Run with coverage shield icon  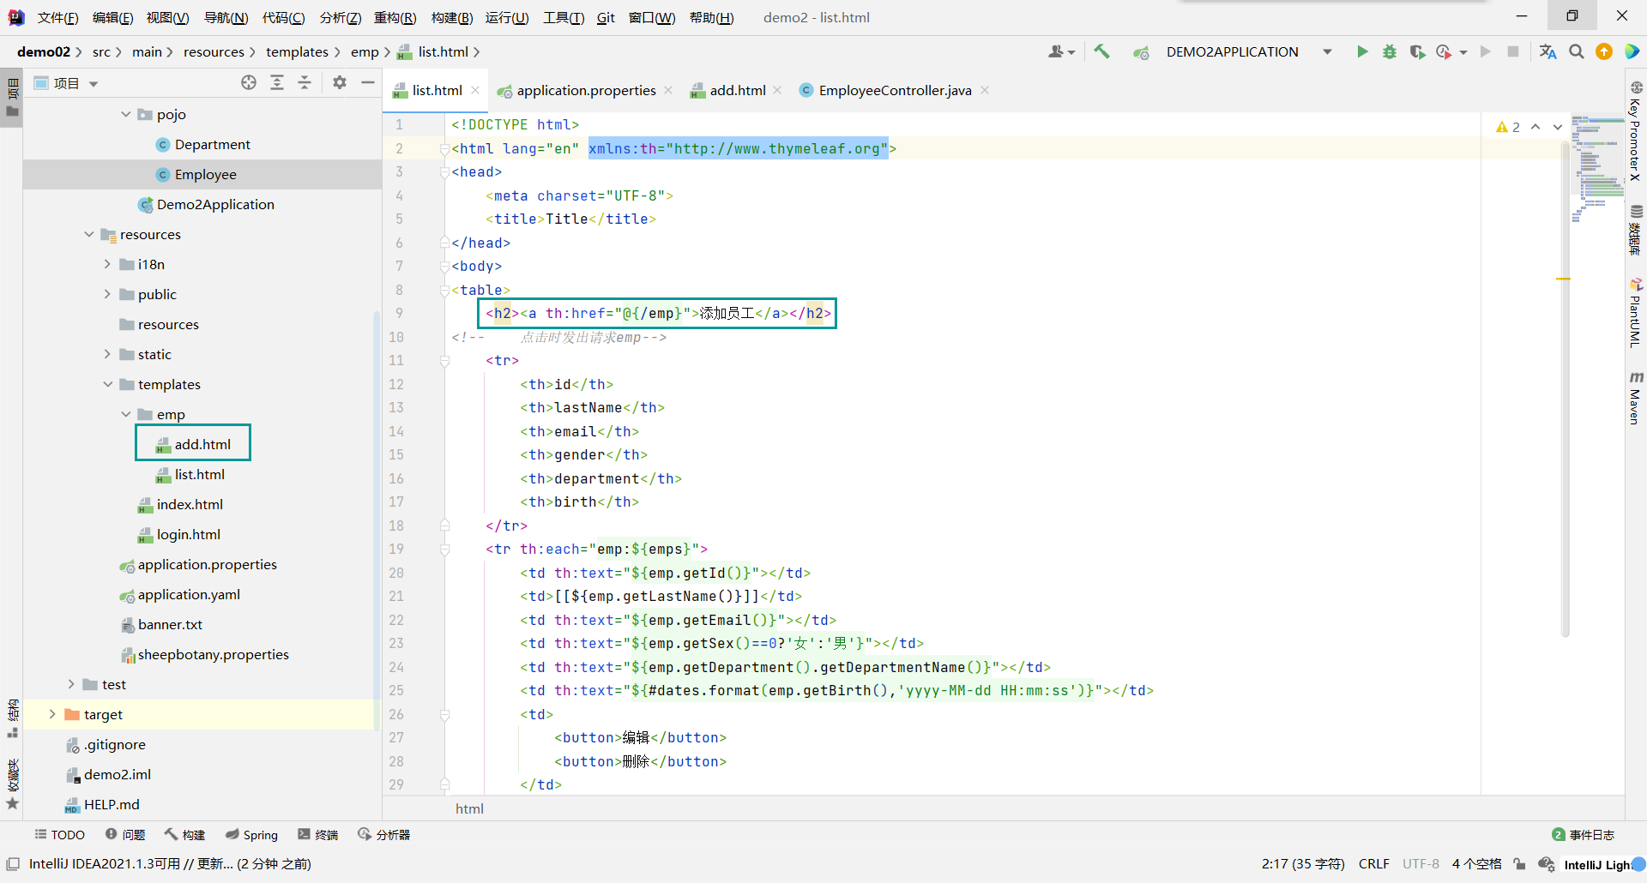[x=1417, y=51]
